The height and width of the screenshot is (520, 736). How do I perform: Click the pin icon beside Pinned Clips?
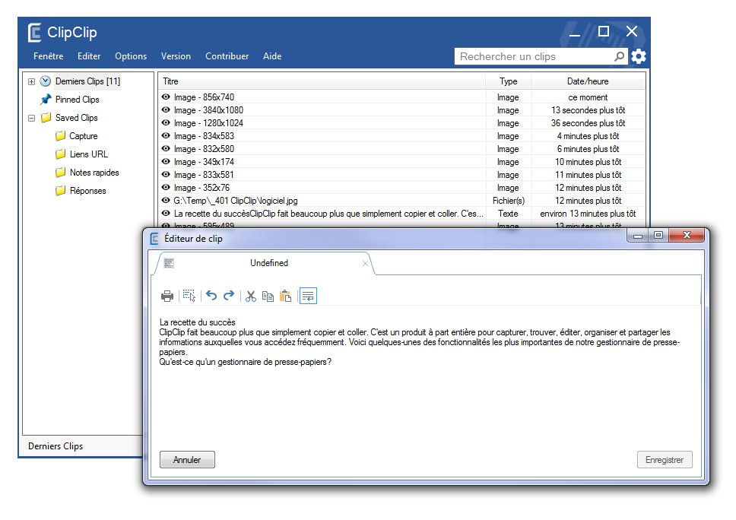[46, 100]
